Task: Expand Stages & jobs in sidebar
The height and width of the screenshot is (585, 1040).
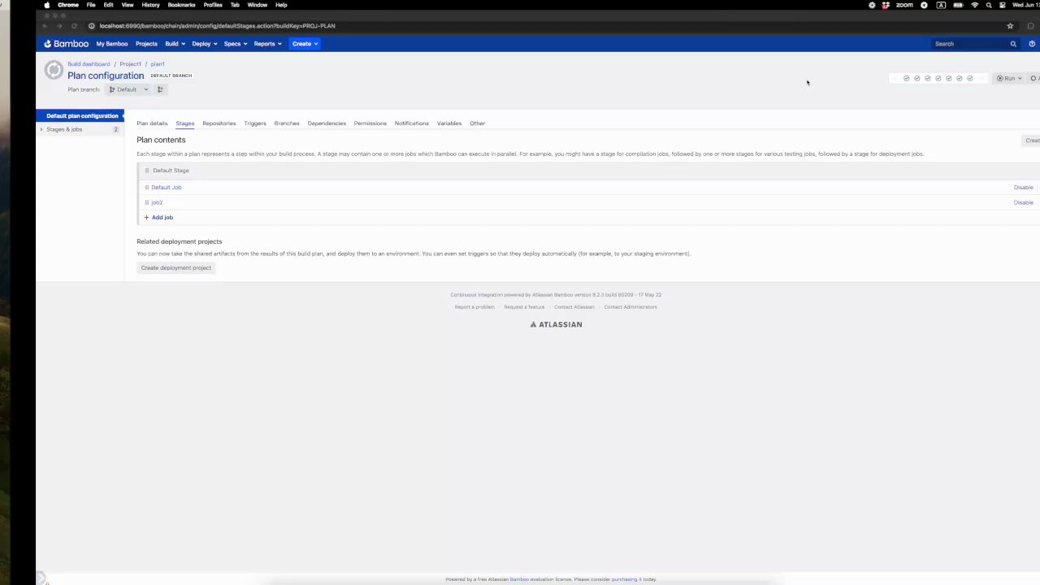Action: coord(41,130)
